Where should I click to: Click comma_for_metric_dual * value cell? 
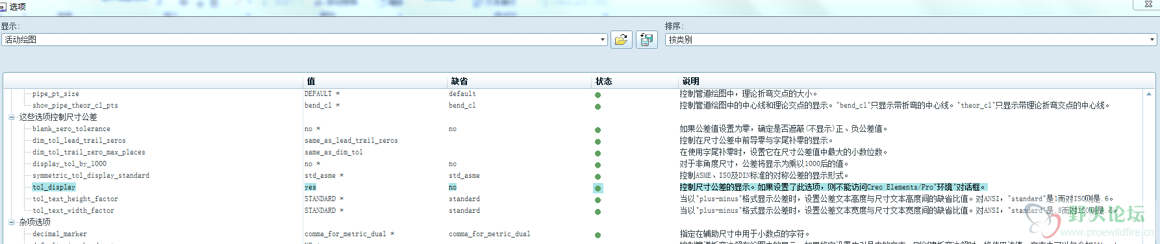349,234
